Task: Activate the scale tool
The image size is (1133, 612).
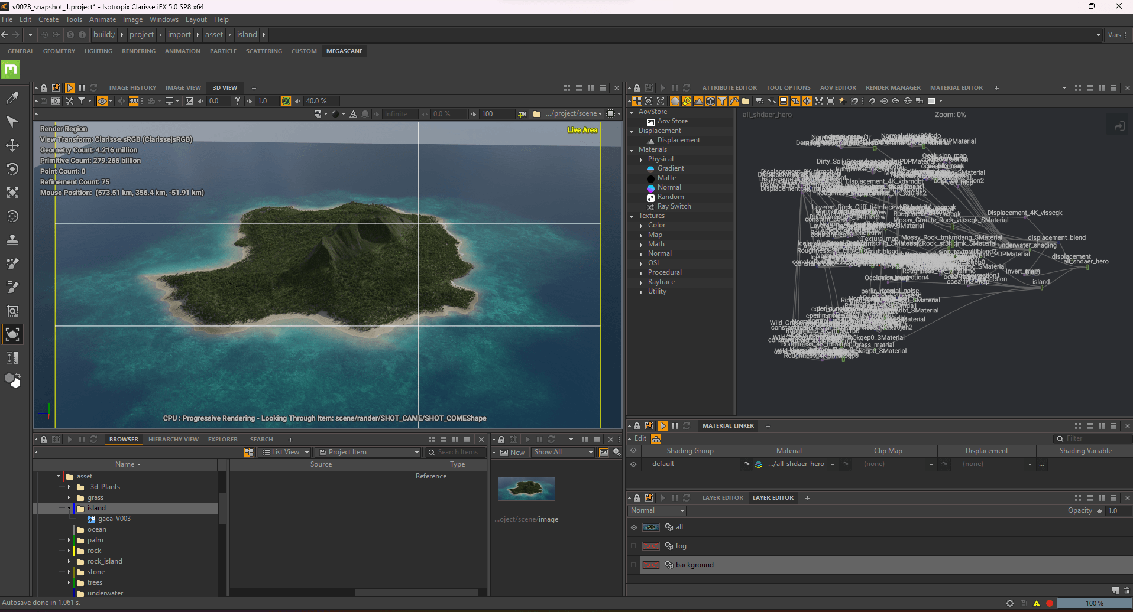Action: click(x=12, y=193)
